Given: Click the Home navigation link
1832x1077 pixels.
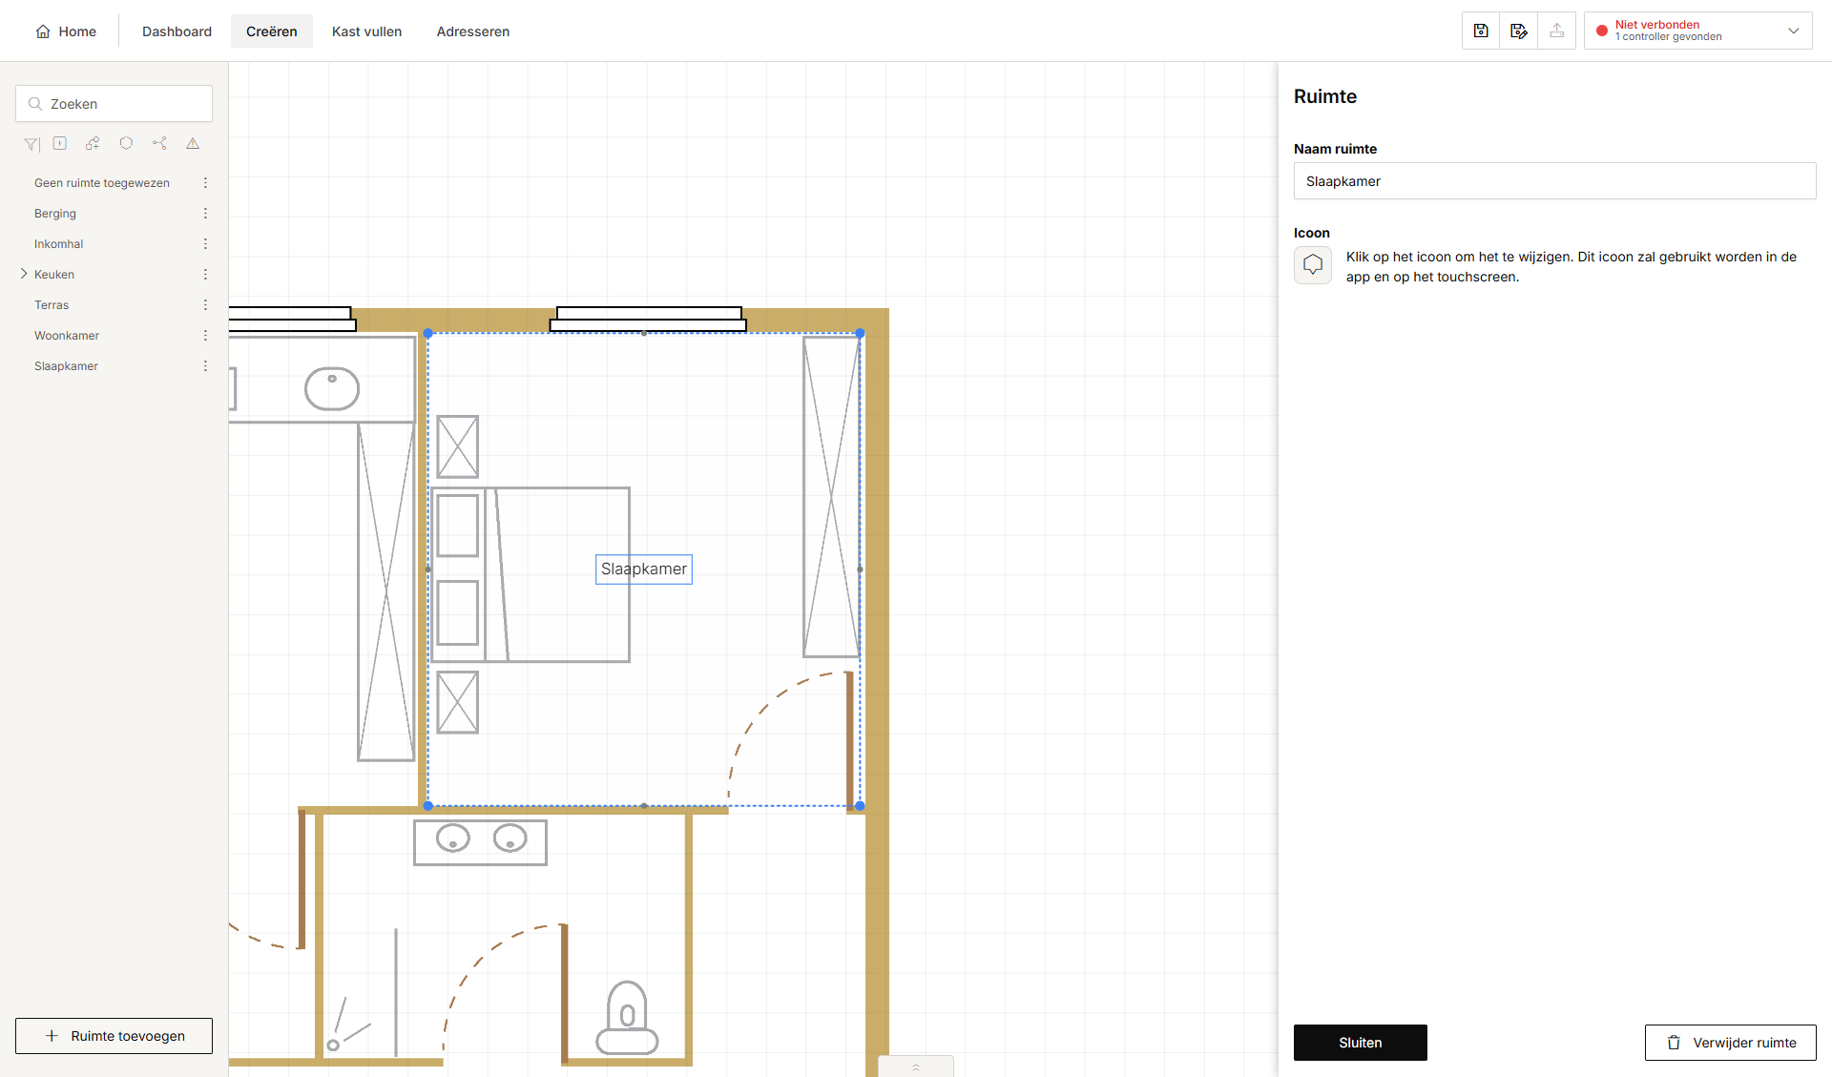Looking at the screenshot, I should click(66, 31).
